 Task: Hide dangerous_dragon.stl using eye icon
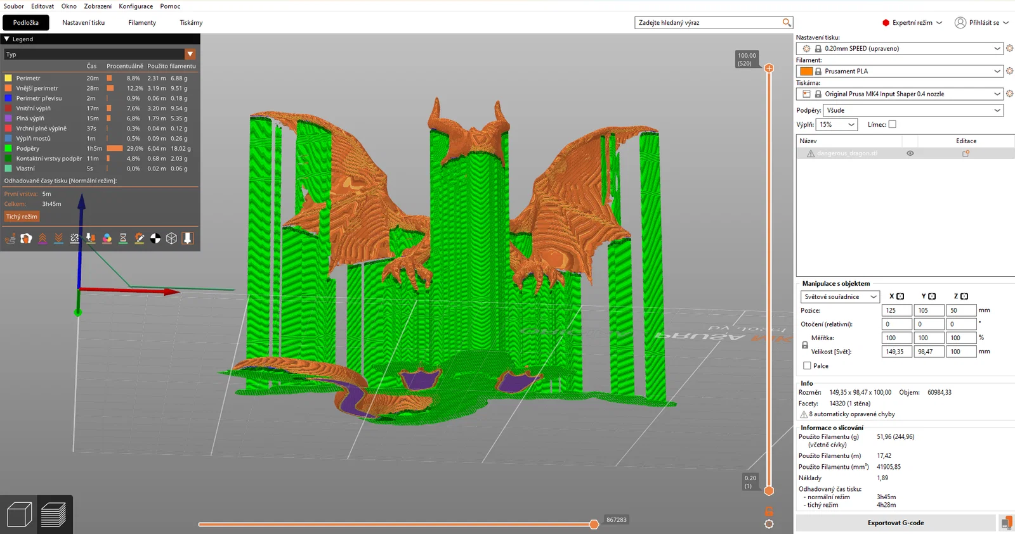coord(910,153)
